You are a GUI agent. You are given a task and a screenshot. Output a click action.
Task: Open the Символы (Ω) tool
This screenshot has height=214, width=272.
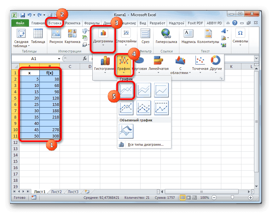(240, 35)
